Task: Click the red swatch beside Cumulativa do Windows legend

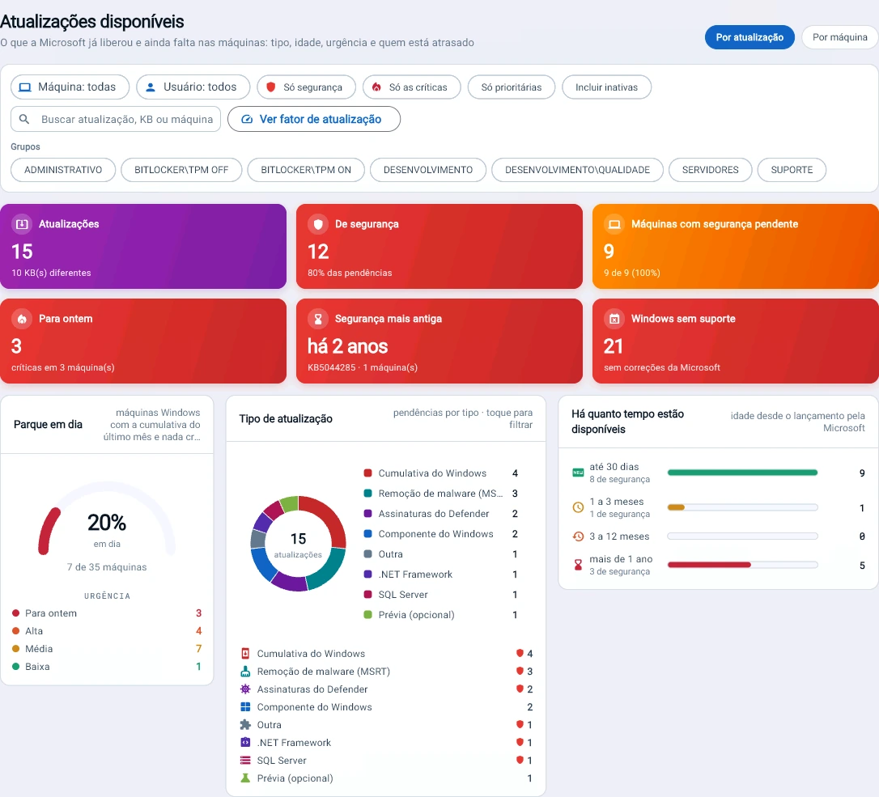Action: click(x=367, y=473)
